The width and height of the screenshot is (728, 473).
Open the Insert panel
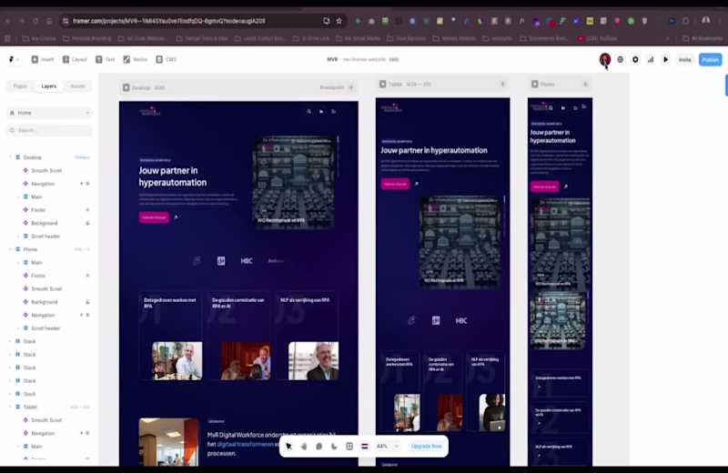(43, 59)
